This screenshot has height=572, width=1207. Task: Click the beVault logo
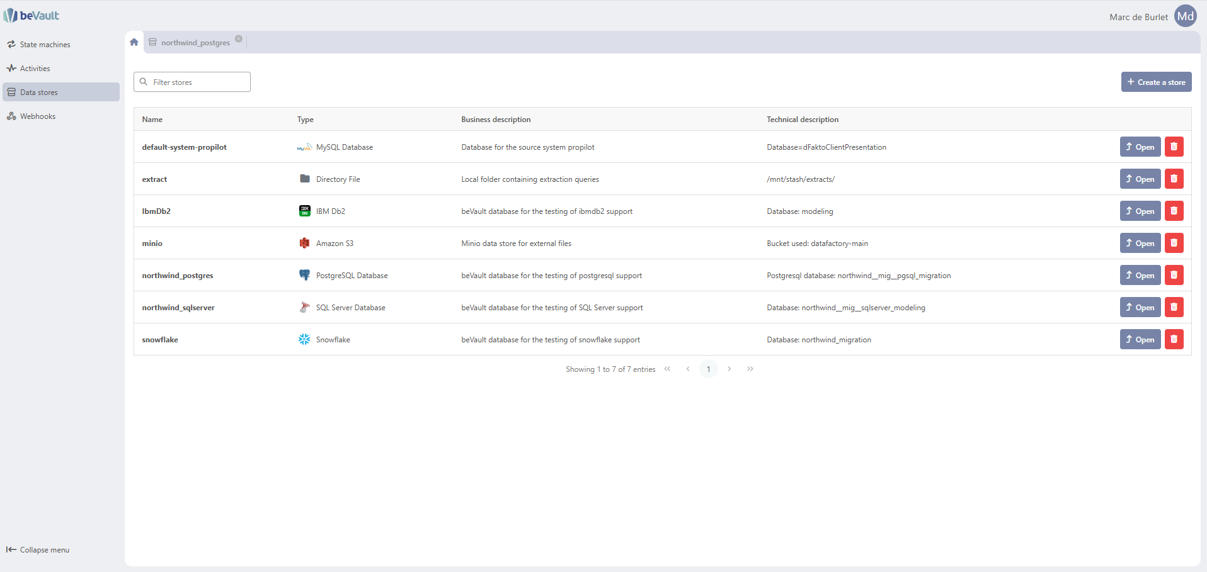[31, 15]
